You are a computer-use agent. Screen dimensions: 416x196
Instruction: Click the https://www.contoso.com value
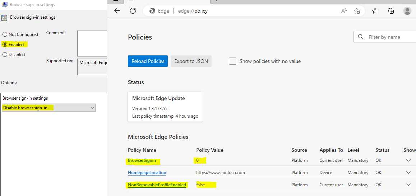221,173
